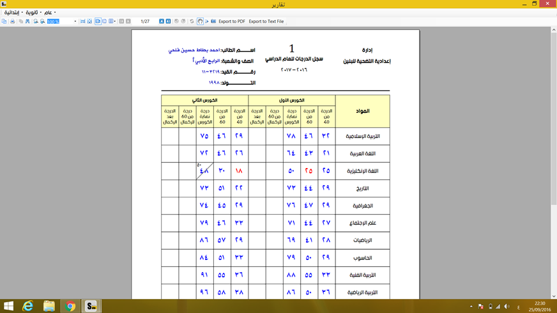Expand the multiple pages layout dropdown
Image resolution: width=557 pixels, height=313 pixels.
[x=113, y=22]
